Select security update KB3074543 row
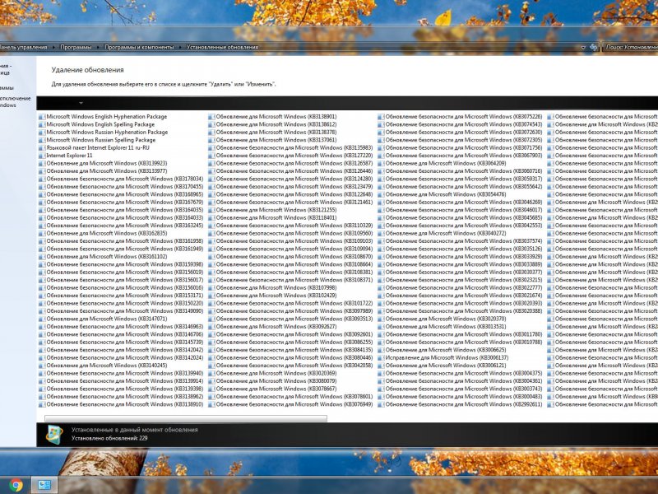Screen dimensions: 658x494 point(460,125)
